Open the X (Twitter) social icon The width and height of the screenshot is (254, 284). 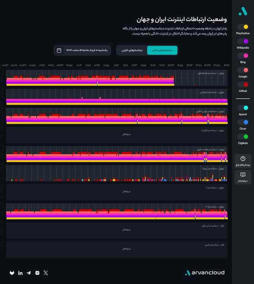(x=46, y=273)
